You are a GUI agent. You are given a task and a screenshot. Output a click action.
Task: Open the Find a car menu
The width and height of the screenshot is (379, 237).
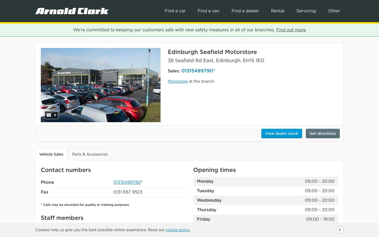click(175, 11)
